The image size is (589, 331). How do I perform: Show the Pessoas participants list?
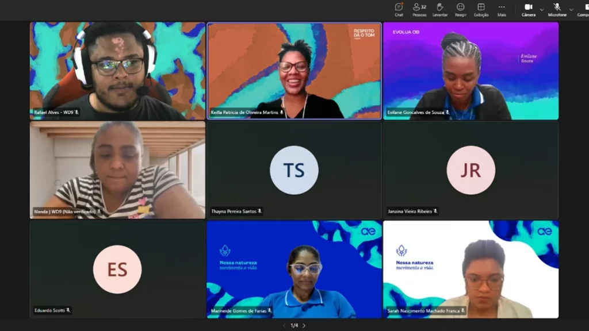[419, 10]
